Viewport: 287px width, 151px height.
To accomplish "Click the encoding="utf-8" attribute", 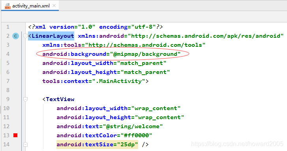I will [x=128, y=27].
